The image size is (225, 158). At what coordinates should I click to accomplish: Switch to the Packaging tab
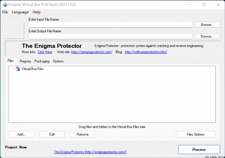click(x=42, y=61)
